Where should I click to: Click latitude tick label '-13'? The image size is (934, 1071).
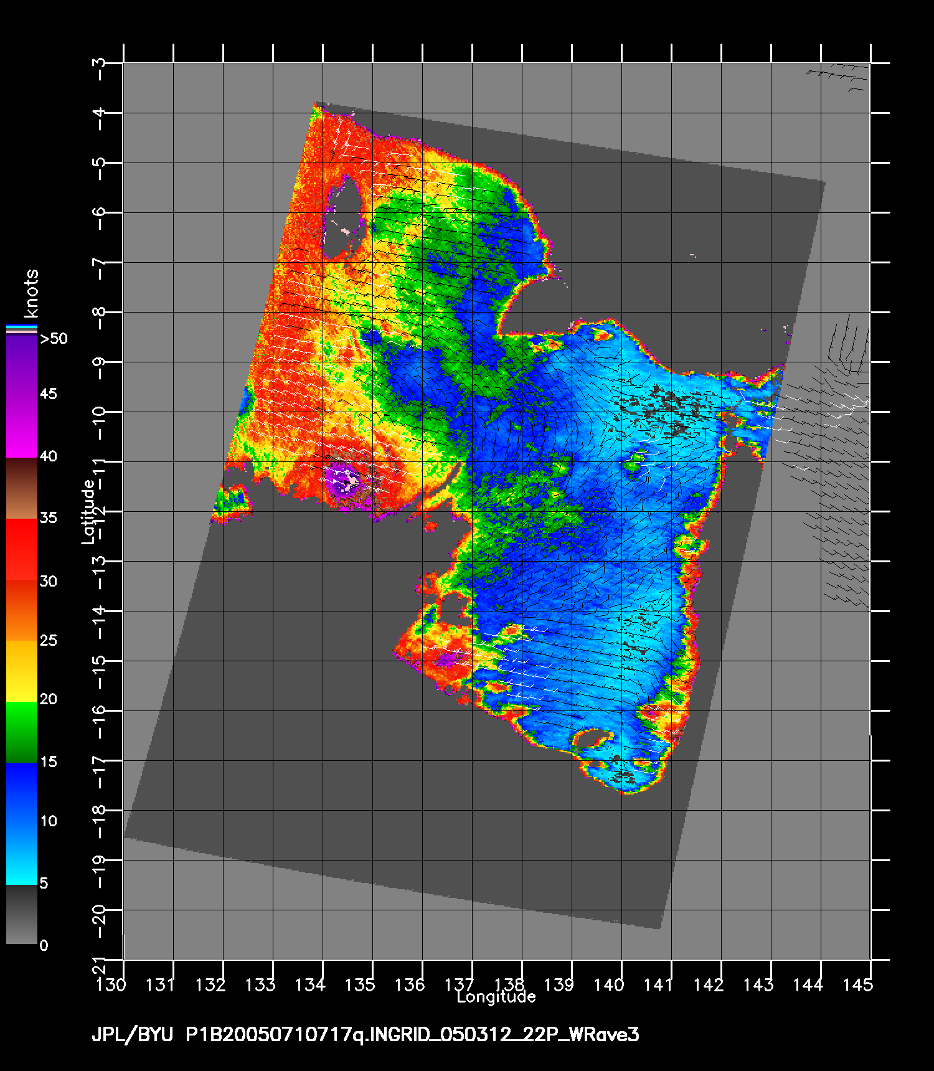[98, 571]
